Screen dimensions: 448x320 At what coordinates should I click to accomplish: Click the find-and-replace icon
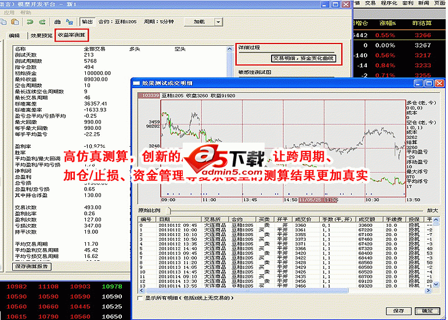point(70,22)
